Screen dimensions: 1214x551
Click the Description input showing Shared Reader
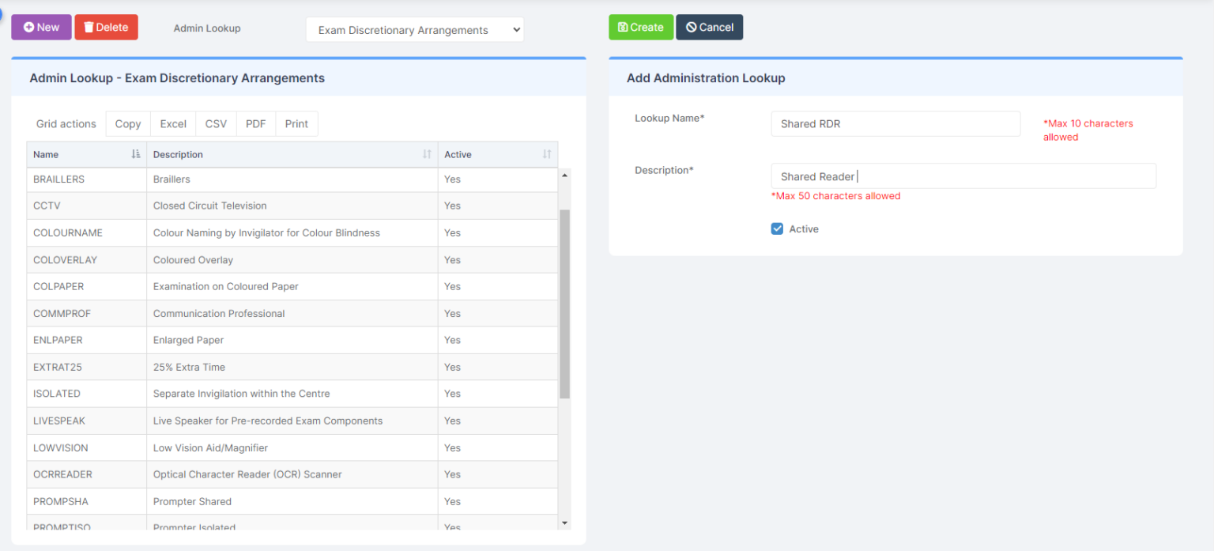pos(963,175)
